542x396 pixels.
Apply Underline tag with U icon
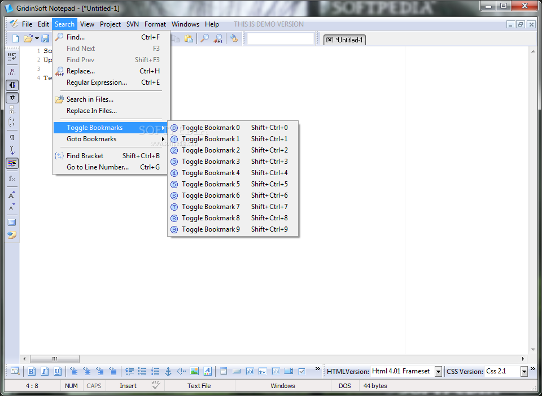coord(58,372)
